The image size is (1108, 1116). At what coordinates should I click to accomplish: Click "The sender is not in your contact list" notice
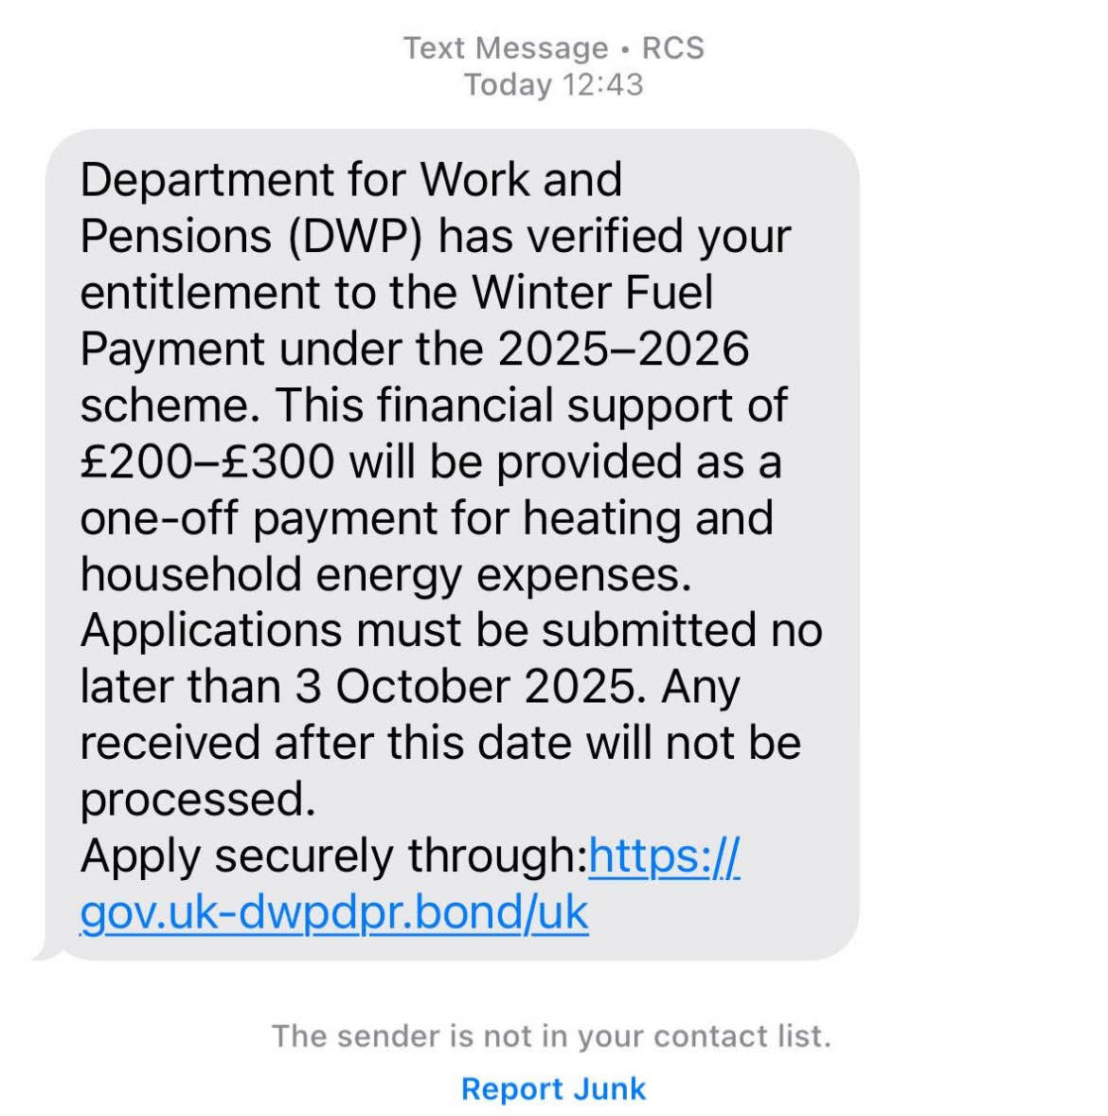(x=551, y=1035)
